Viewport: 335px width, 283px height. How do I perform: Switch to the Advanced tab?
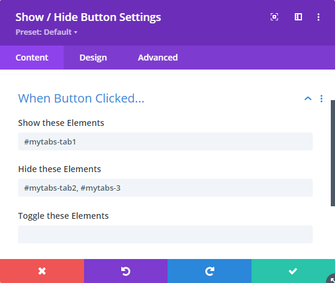point(158,58)
